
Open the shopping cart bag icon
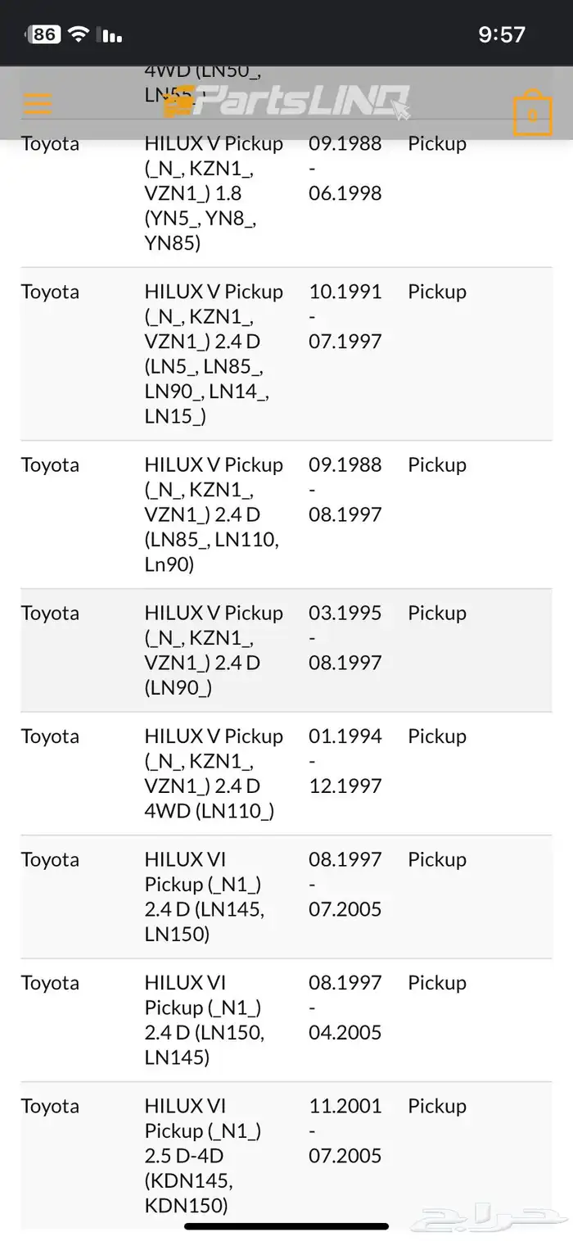tap(533, 113)
